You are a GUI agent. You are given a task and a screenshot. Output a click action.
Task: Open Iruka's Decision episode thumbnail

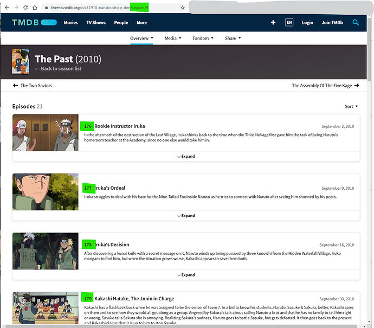[46, 251]
